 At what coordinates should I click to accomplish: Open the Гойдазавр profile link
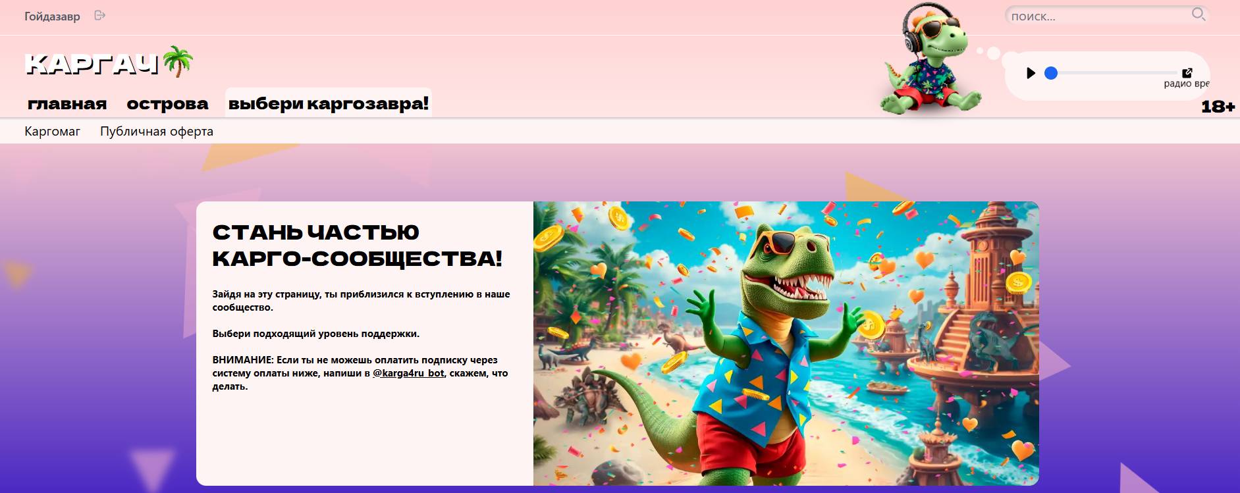52,16
